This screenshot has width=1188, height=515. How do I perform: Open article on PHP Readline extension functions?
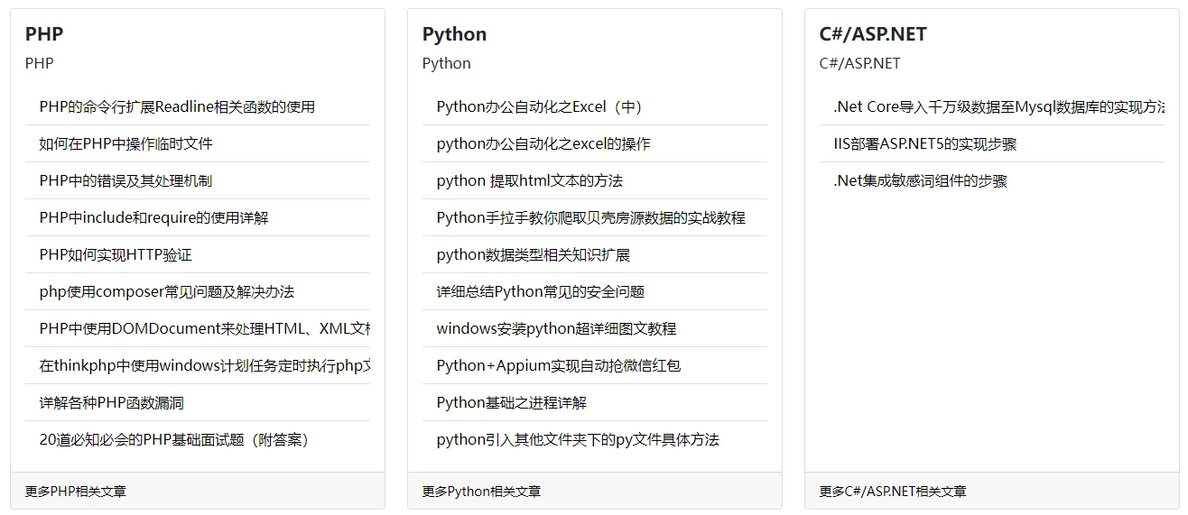click(177, 106)
